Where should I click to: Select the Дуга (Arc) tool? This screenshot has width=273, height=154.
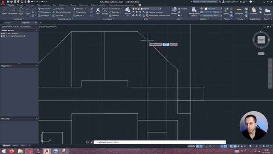pyautogui.click(x=28, y=11)
